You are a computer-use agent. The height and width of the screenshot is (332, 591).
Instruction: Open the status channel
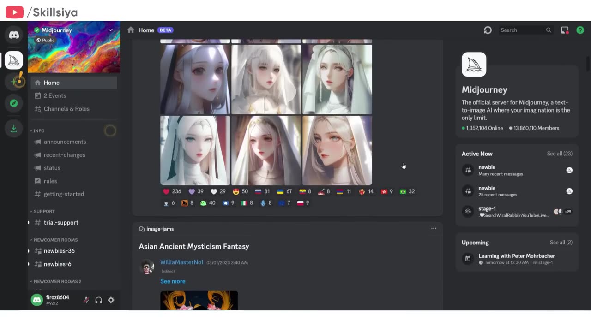click(x=74, y=168)
